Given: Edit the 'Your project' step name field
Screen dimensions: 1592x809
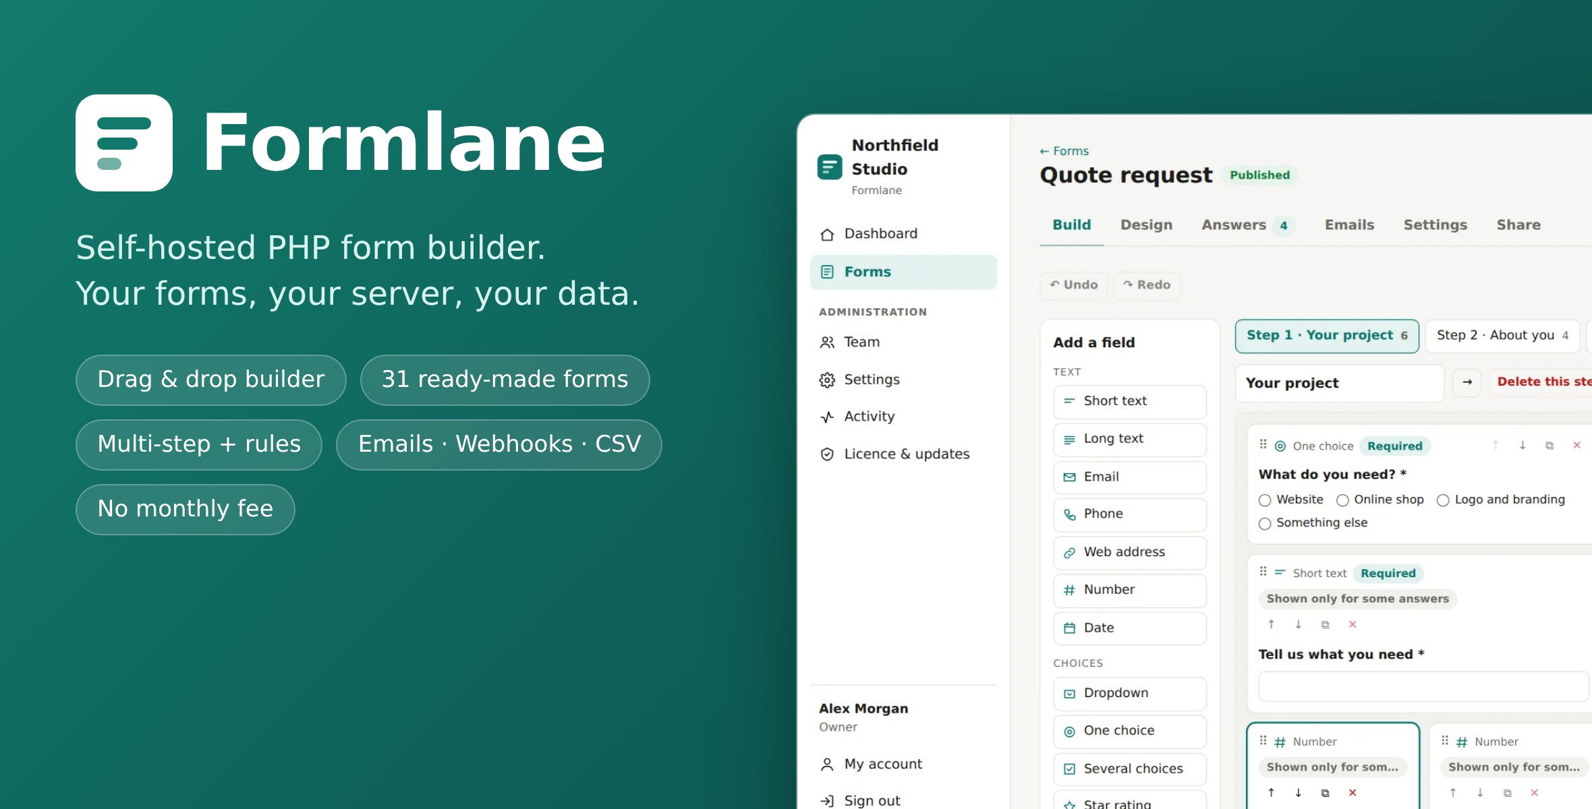Looking at the screenshot, I should pos(1339,383).
